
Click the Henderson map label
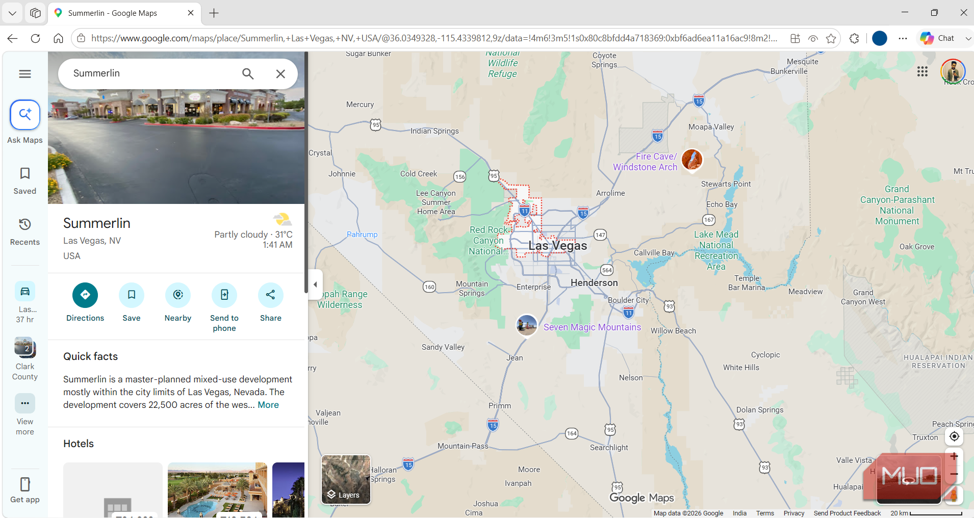tap(594, 283)
